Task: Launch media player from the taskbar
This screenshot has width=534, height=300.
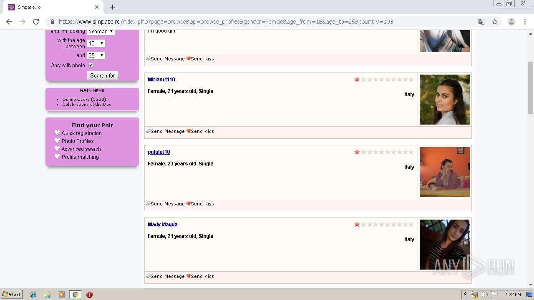Action: coord(61,295)
